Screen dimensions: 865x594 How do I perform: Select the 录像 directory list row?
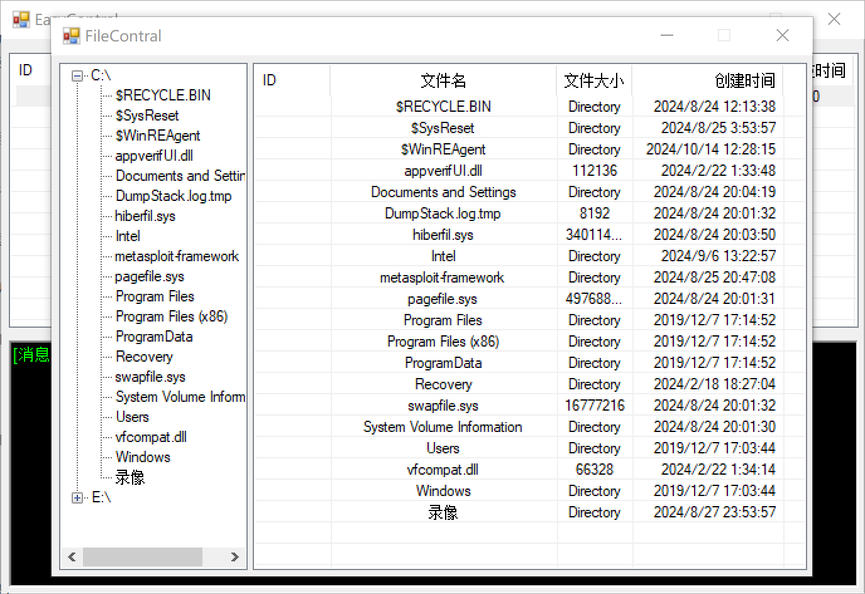point(443,512)
